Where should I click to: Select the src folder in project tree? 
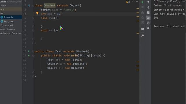click(2, 14)
